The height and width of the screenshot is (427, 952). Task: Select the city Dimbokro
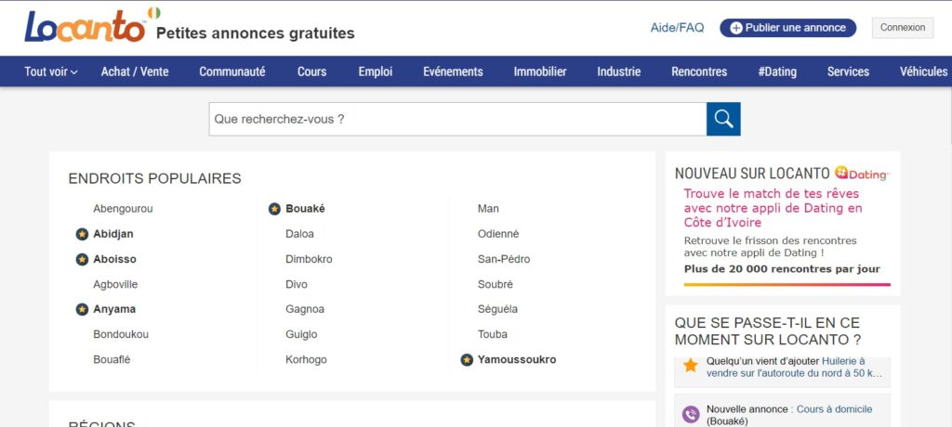(309, 260)
